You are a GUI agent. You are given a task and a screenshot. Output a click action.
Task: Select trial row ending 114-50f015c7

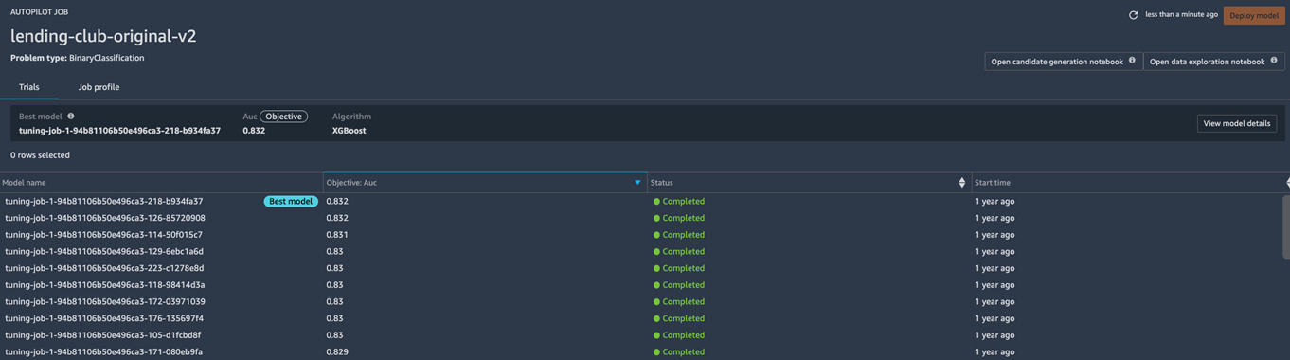point(644,235)
